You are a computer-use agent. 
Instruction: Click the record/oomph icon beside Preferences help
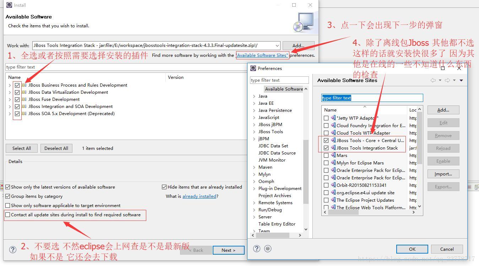pyautogui.click(x=268, y=249)
